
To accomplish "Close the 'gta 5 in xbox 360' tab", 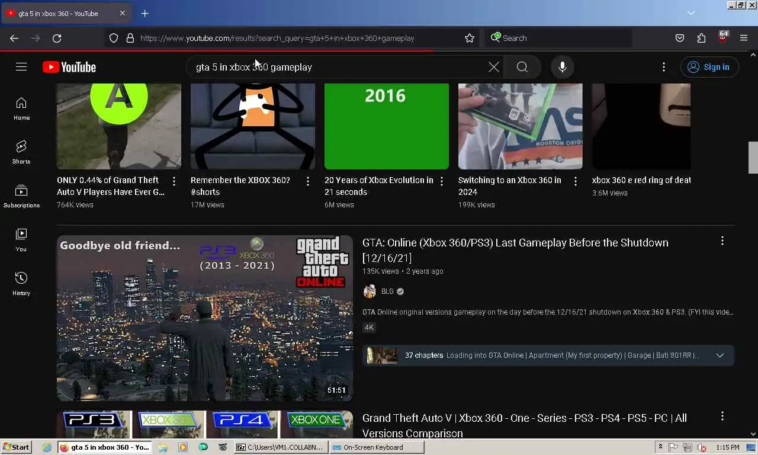I will click(123, 13).
